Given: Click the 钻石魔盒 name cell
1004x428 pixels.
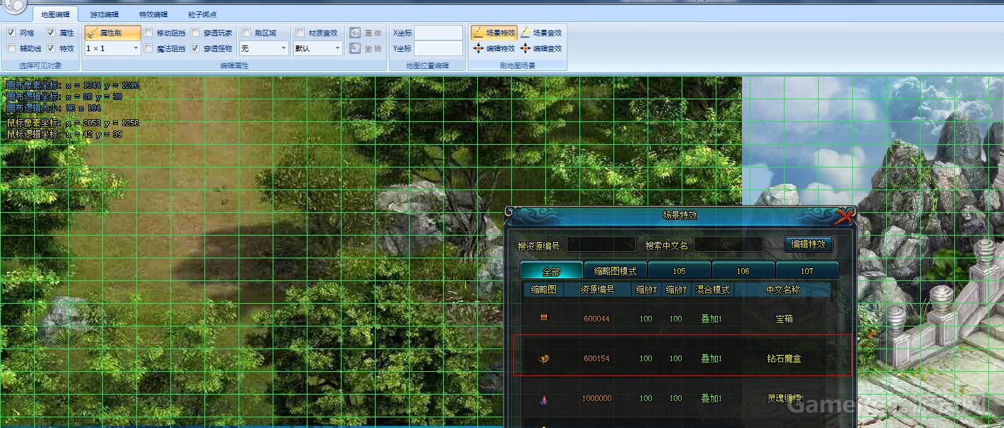Looking at the screenshot, I should pos(784,358).
